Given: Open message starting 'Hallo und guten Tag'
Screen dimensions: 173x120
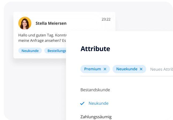Looking at the screenshot, I should coord(42,35).
